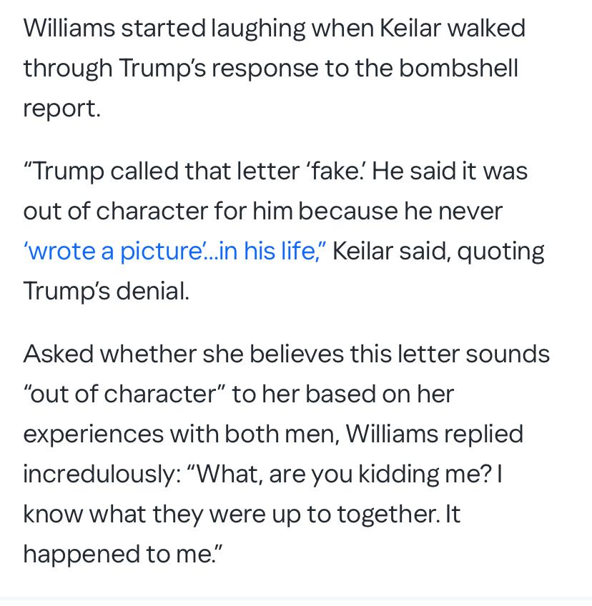Click the word 'picture' in the blue link
The width and height of the screenshot is (592, 606).
pyautogui.click(x=162, y=252)
